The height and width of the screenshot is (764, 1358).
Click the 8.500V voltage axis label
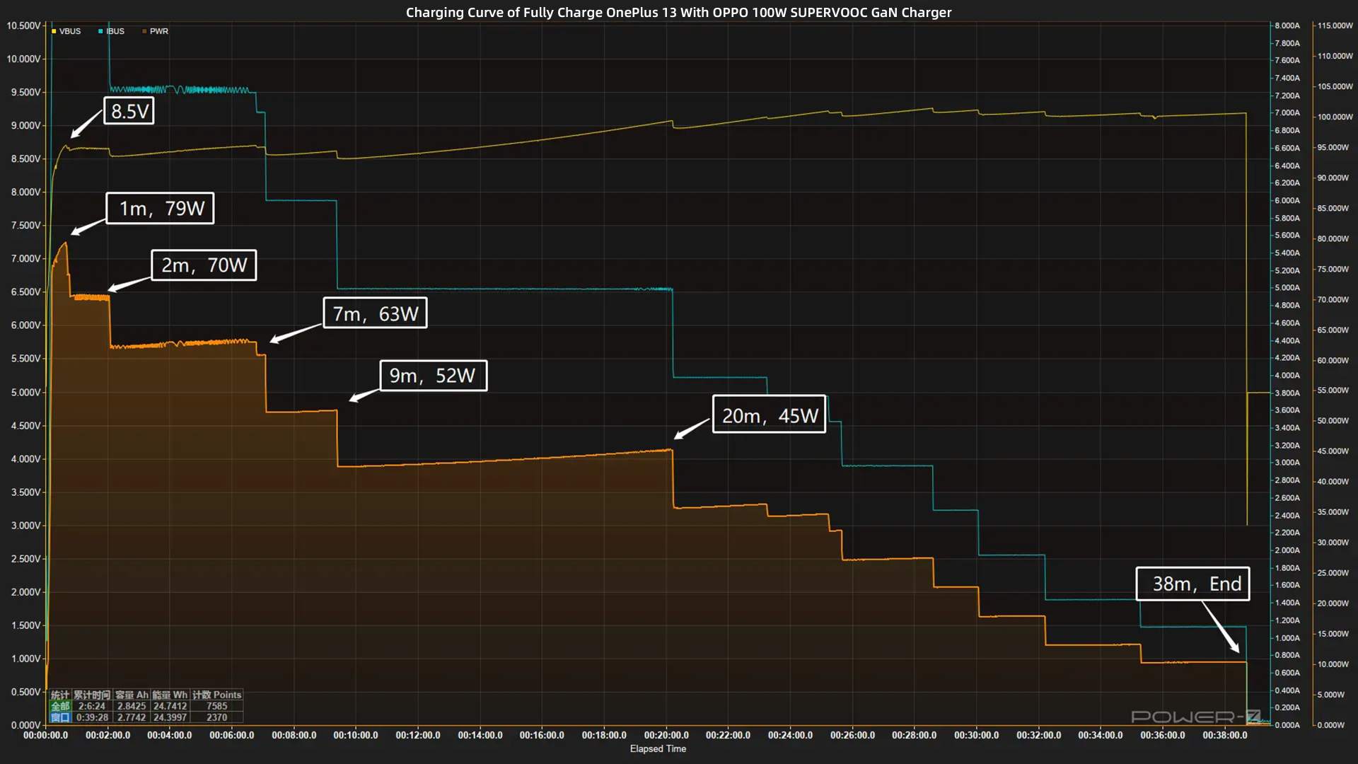[x=25, y=158]
